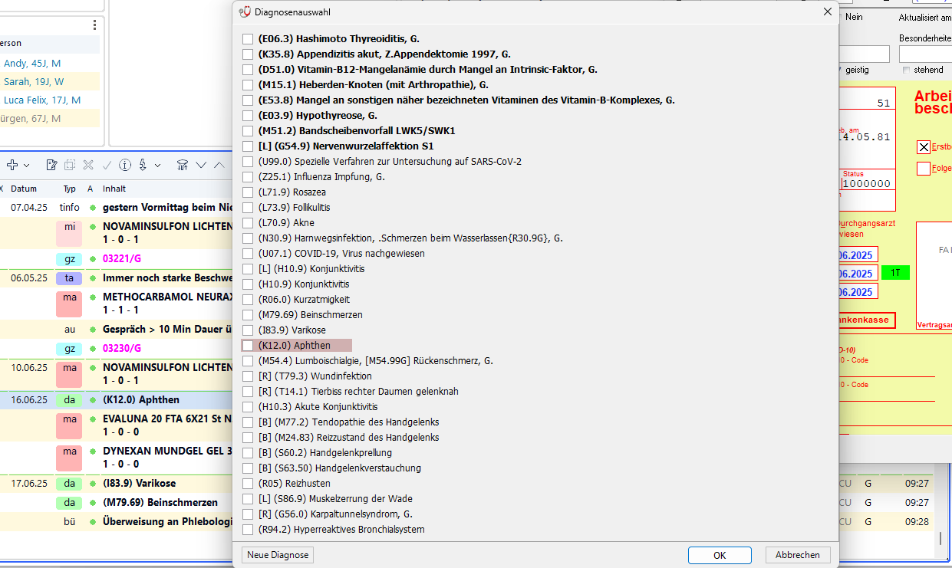The height and width of the screenshot is (568, 952).
Task: Select the 16.06.25 Aphthen record row
Action: pyautogui.click(x=117, y=399)
